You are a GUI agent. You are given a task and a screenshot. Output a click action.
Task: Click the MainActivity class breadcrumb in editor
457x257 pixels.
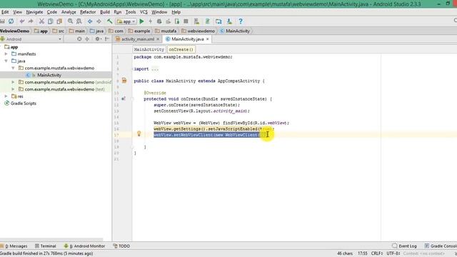coord(149,49)
